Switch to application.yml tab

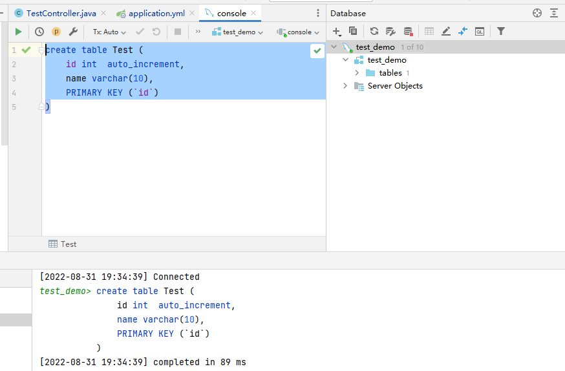coord(151,14)
